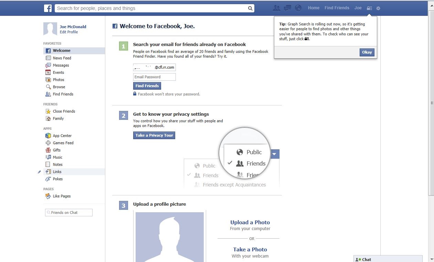Start the Take a Privacy Tour button
This screenshot has height=262, width=434.
point(154,135)
